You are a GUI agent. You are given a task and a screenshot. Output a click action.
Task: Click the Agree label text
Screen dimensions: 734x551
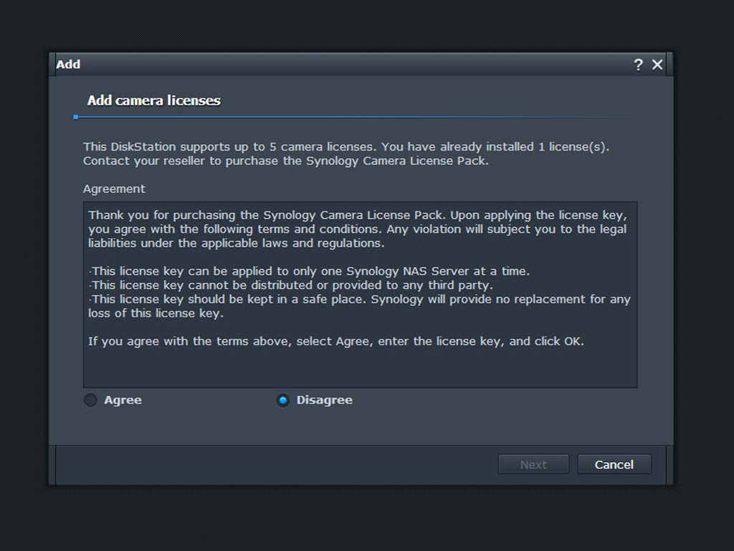click(x=123, y=400)
